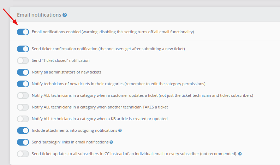Open help icon beside Email notifications heading
Image resolution: width=280 pixels, height=165 pixels.
[65, 15]
